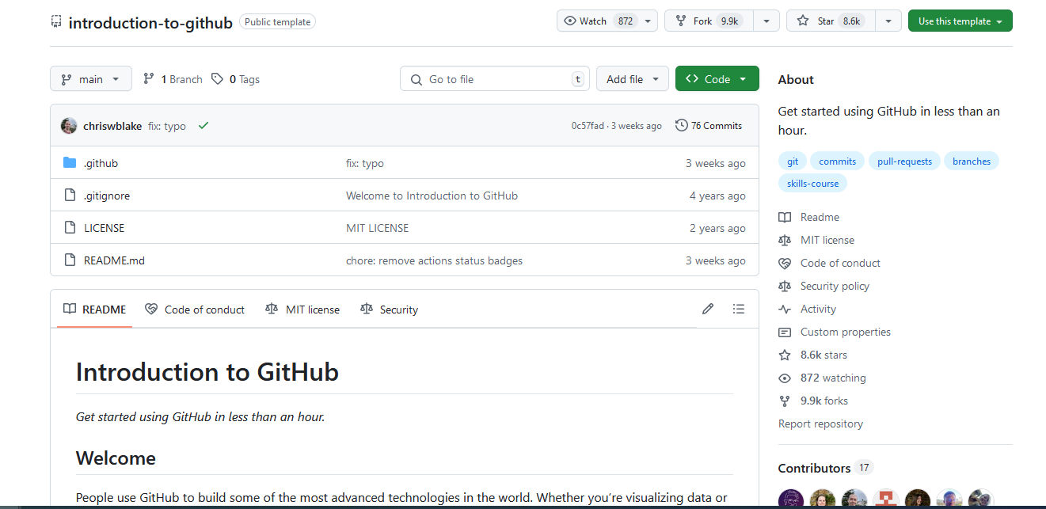Click the first contributor avatar thumbnail

point(791,500)
